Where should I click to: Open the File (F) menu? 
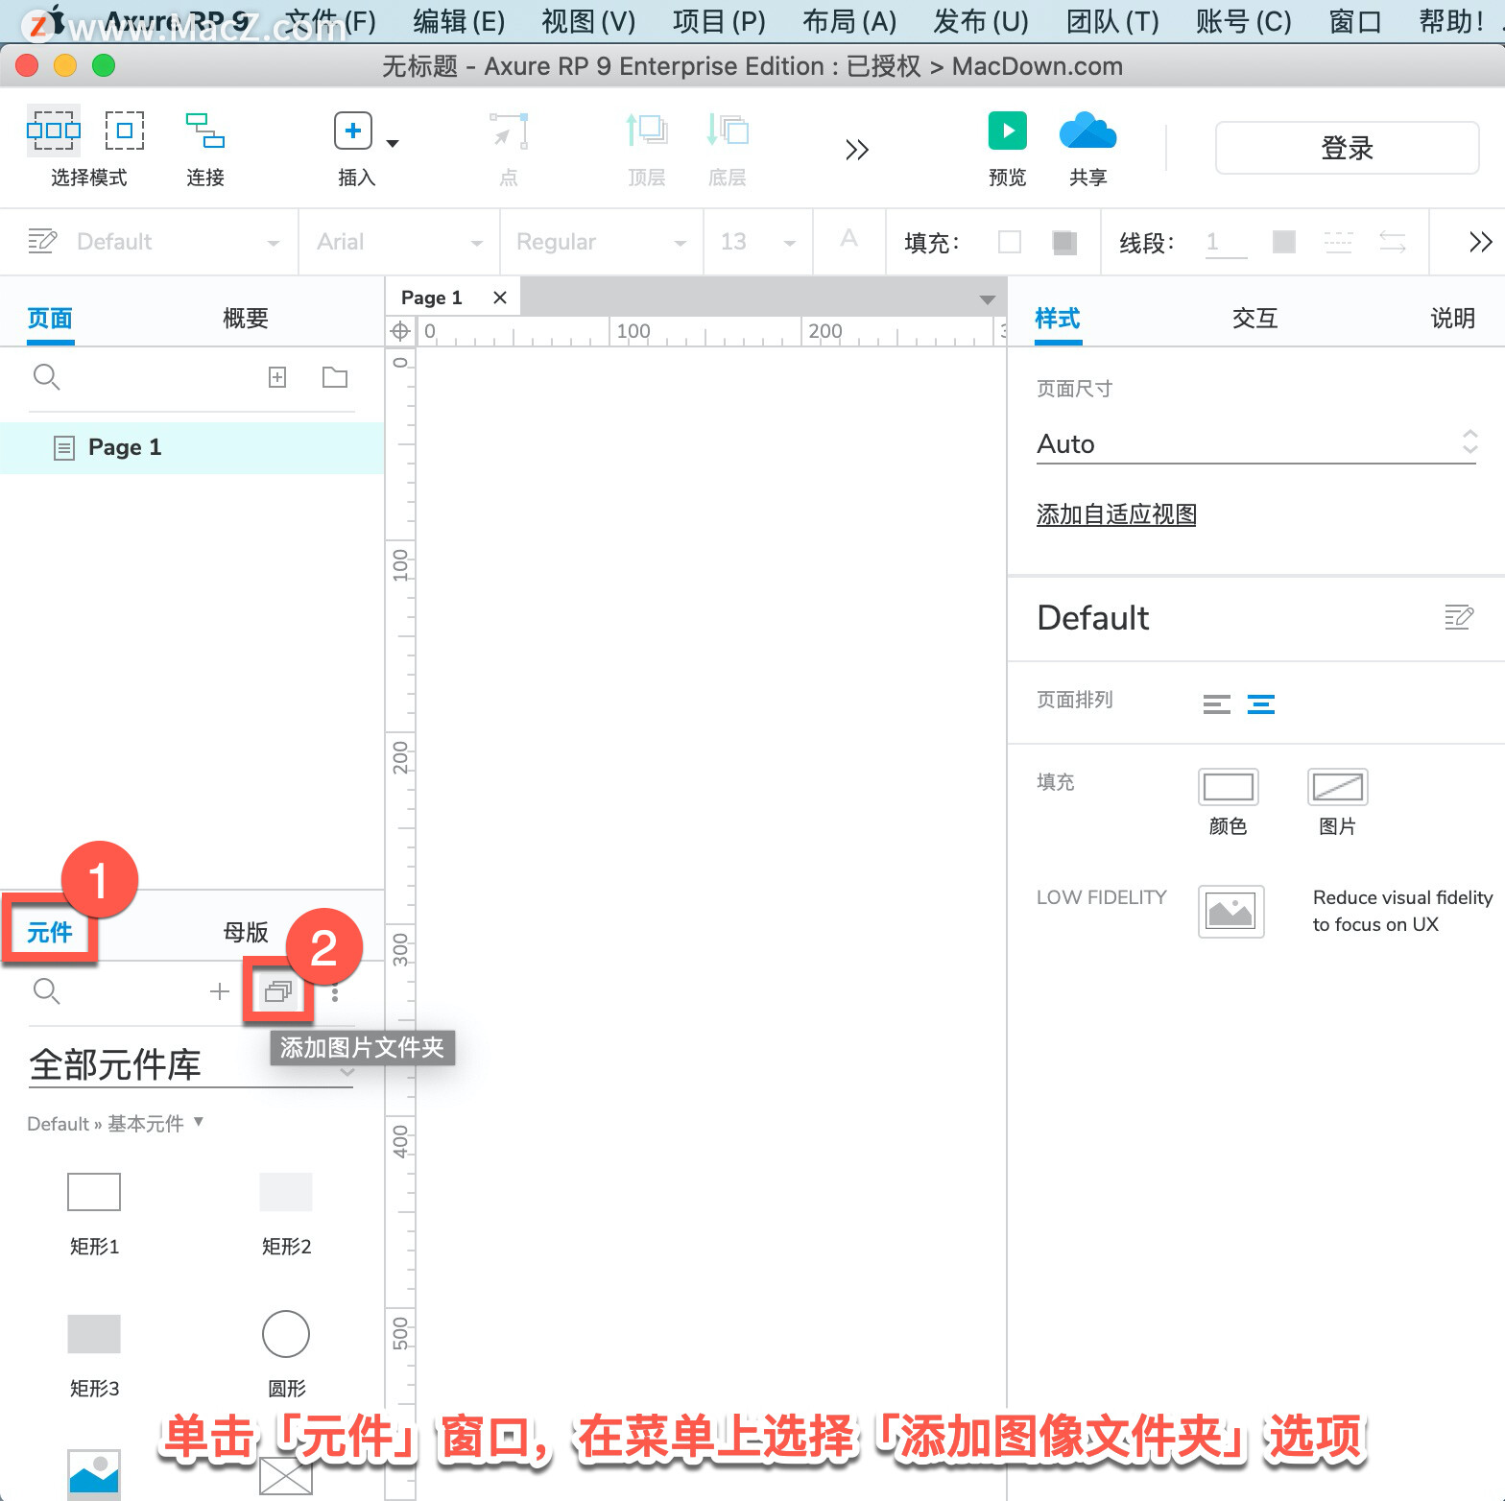click(331, 21)
